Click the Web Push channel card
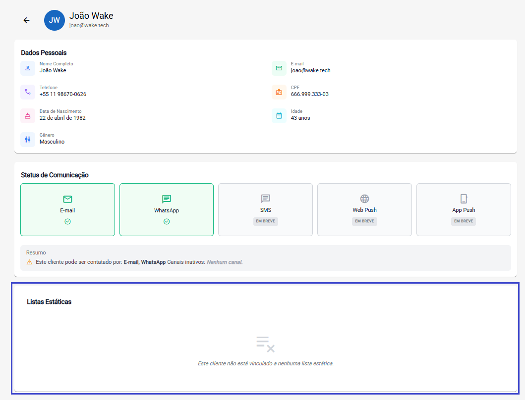Image resolution: width=525 pixels, height=400 pixels. [x=364, y=209]
